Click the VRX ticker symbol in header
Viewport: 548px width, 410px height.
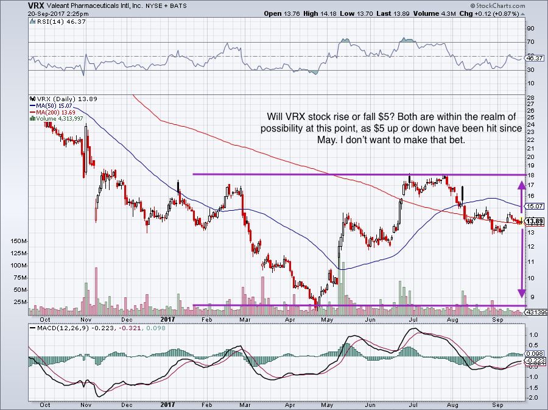tap(35, 5)
